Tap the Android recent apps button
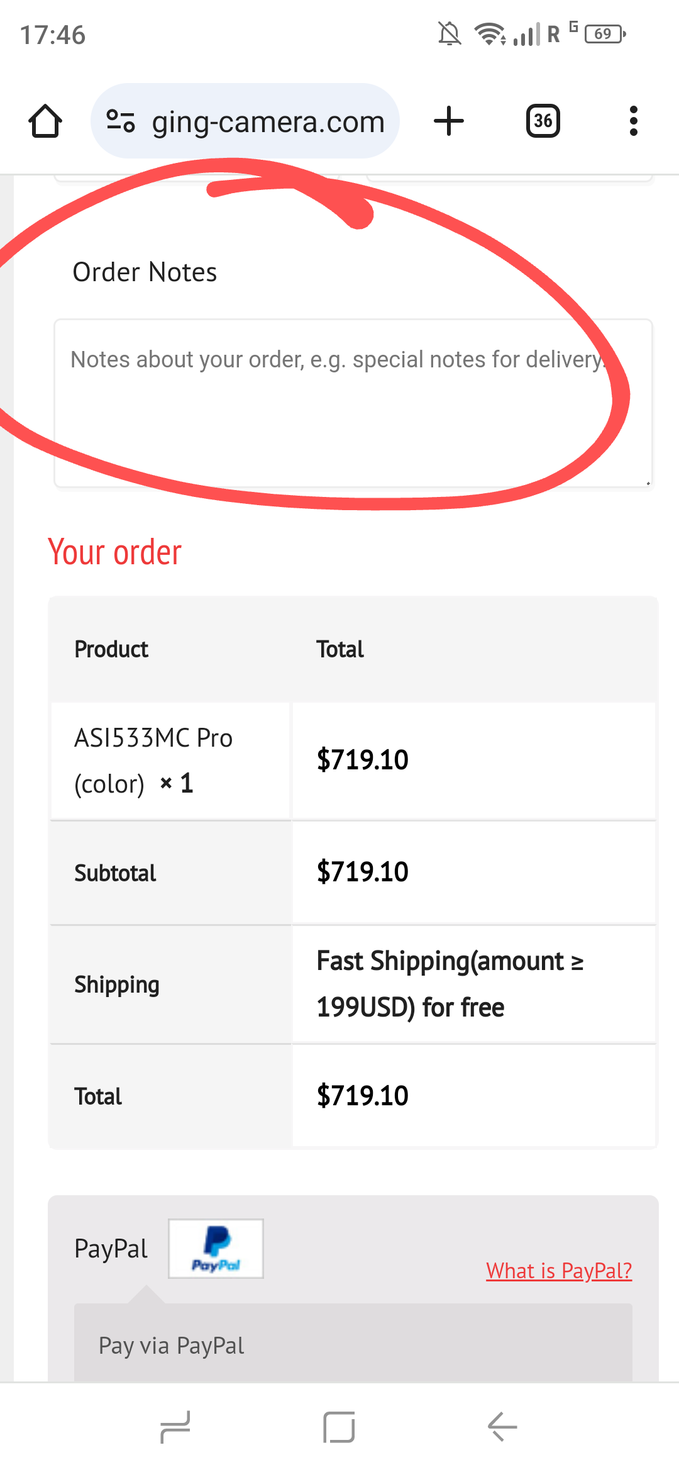 click(175, 1427)
